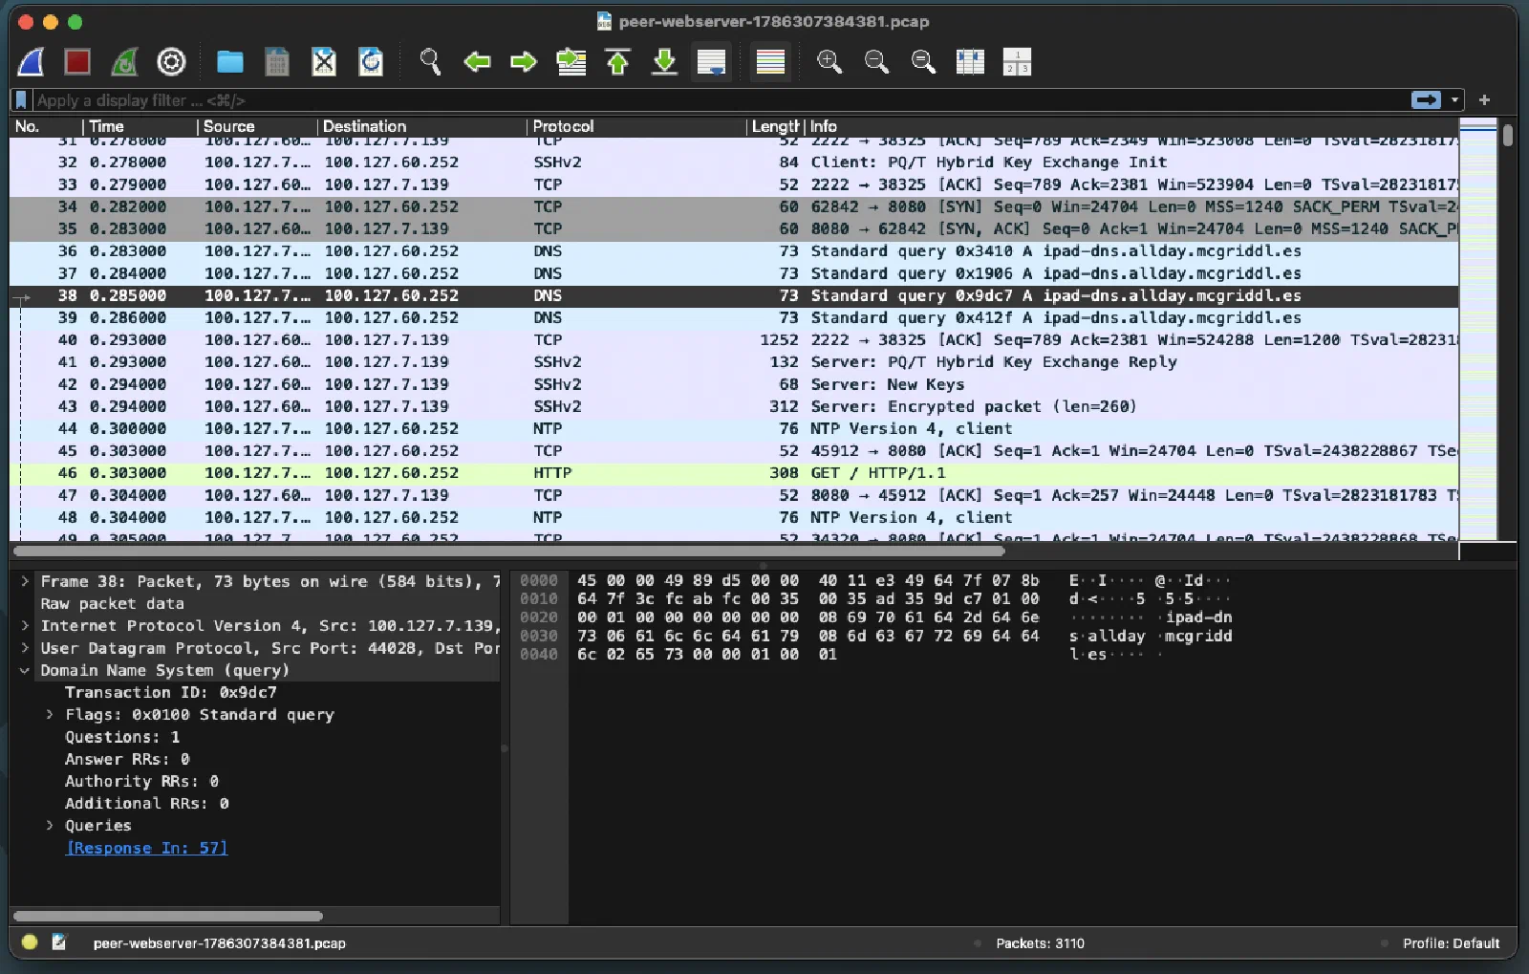Expand the Flags: 0x0100 Standard query
Viewport: 1529px width, 974px height.
pos(50,715)
